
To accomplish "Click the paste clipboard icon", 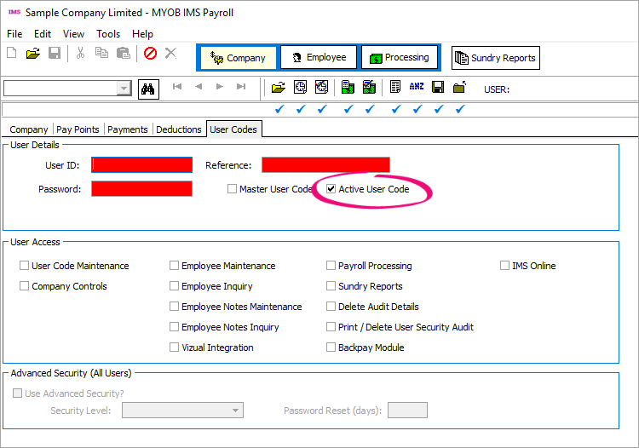I will point(123,54).
